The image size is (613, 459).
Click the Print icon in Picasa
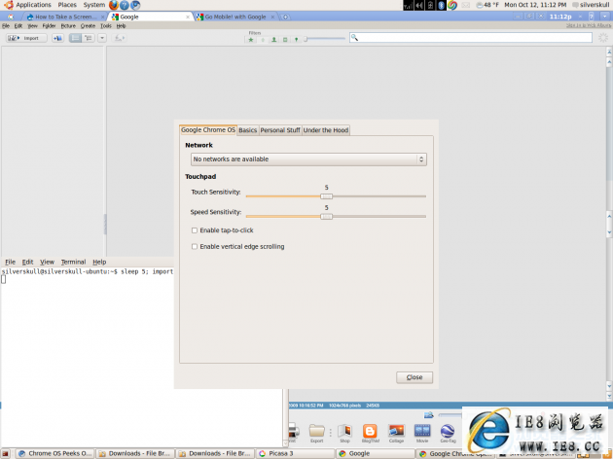pyautogui.click(x=294, y=431)
